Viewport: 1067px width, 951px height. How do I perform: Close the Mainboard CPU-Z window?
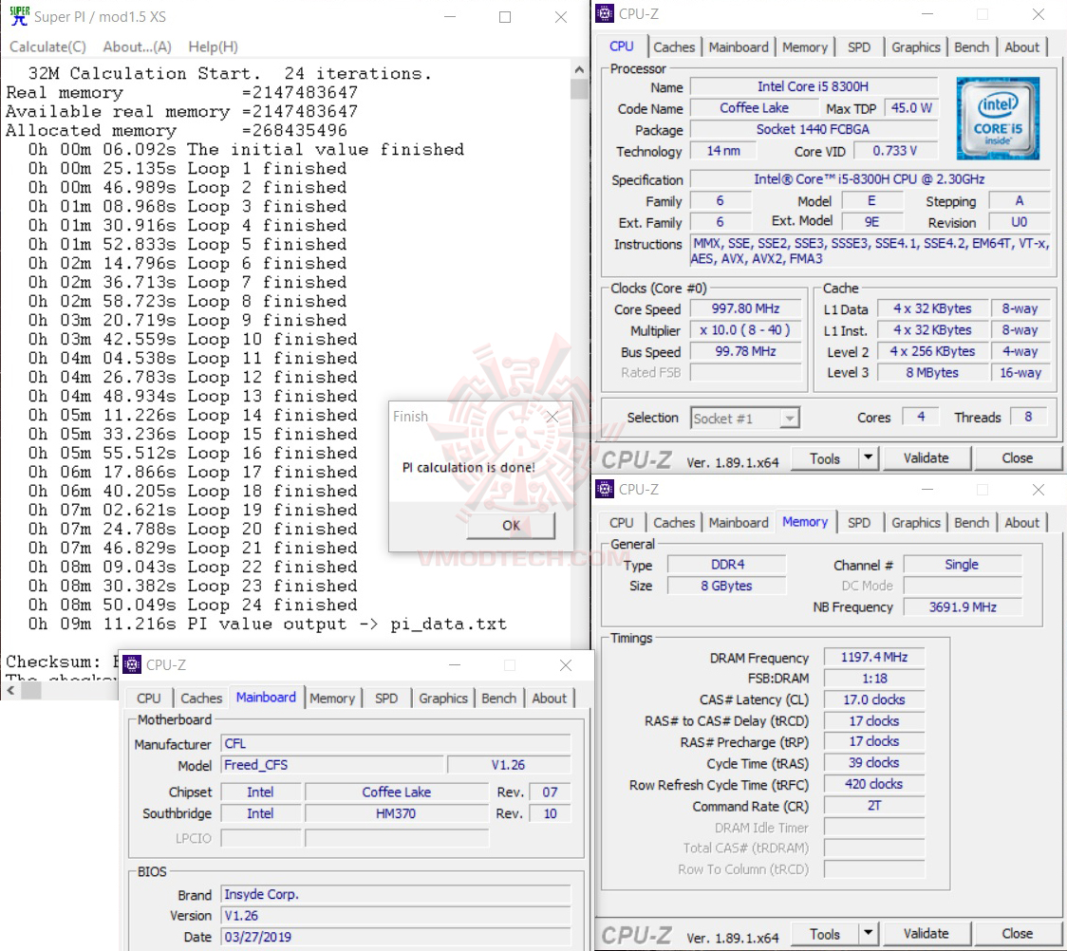coord(566,665)
